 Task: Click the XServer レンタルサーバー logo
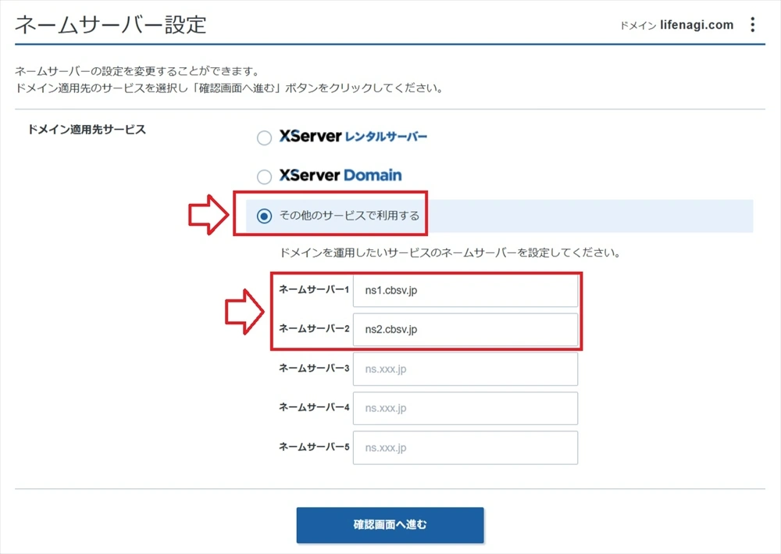click(x=353, y=137)
